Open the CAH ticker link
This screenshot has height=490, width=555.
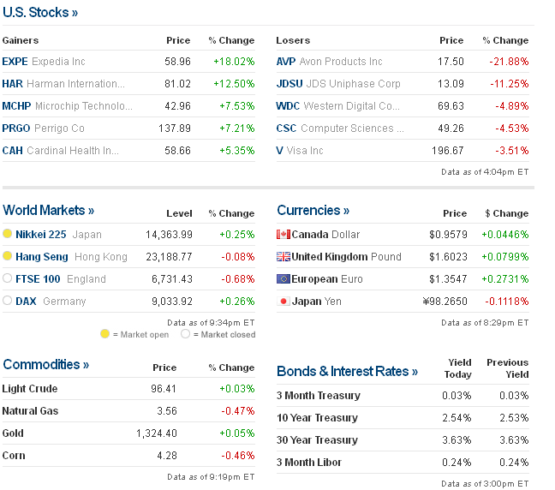tap(12, 151)
